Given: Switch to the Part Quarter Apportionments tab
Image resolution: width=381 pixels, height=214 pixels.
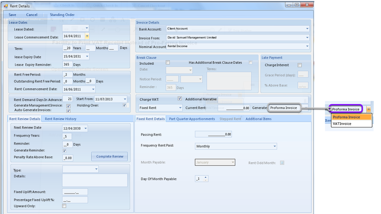Looking at the screenshot, I should (192, 119).
